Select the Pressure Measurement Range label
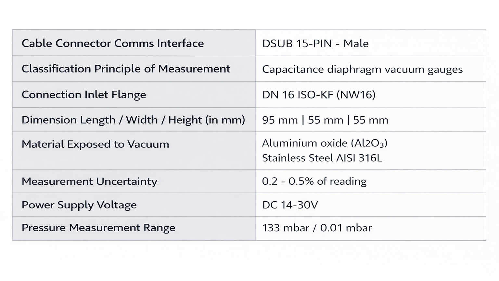Image resolution: width=499 pixels, height=281 pixels. pyautogui.click(x=98, y=228)
